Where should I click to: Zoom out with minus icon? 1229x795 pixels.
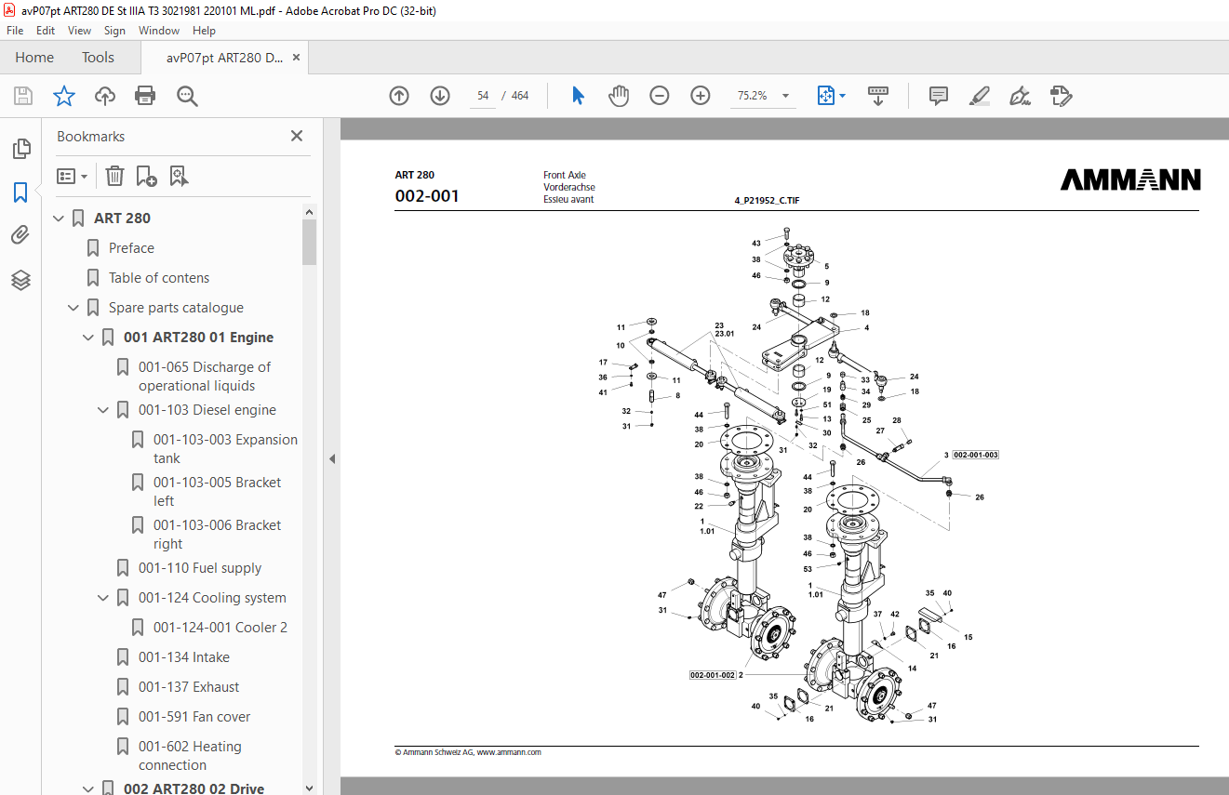(660, 96)
